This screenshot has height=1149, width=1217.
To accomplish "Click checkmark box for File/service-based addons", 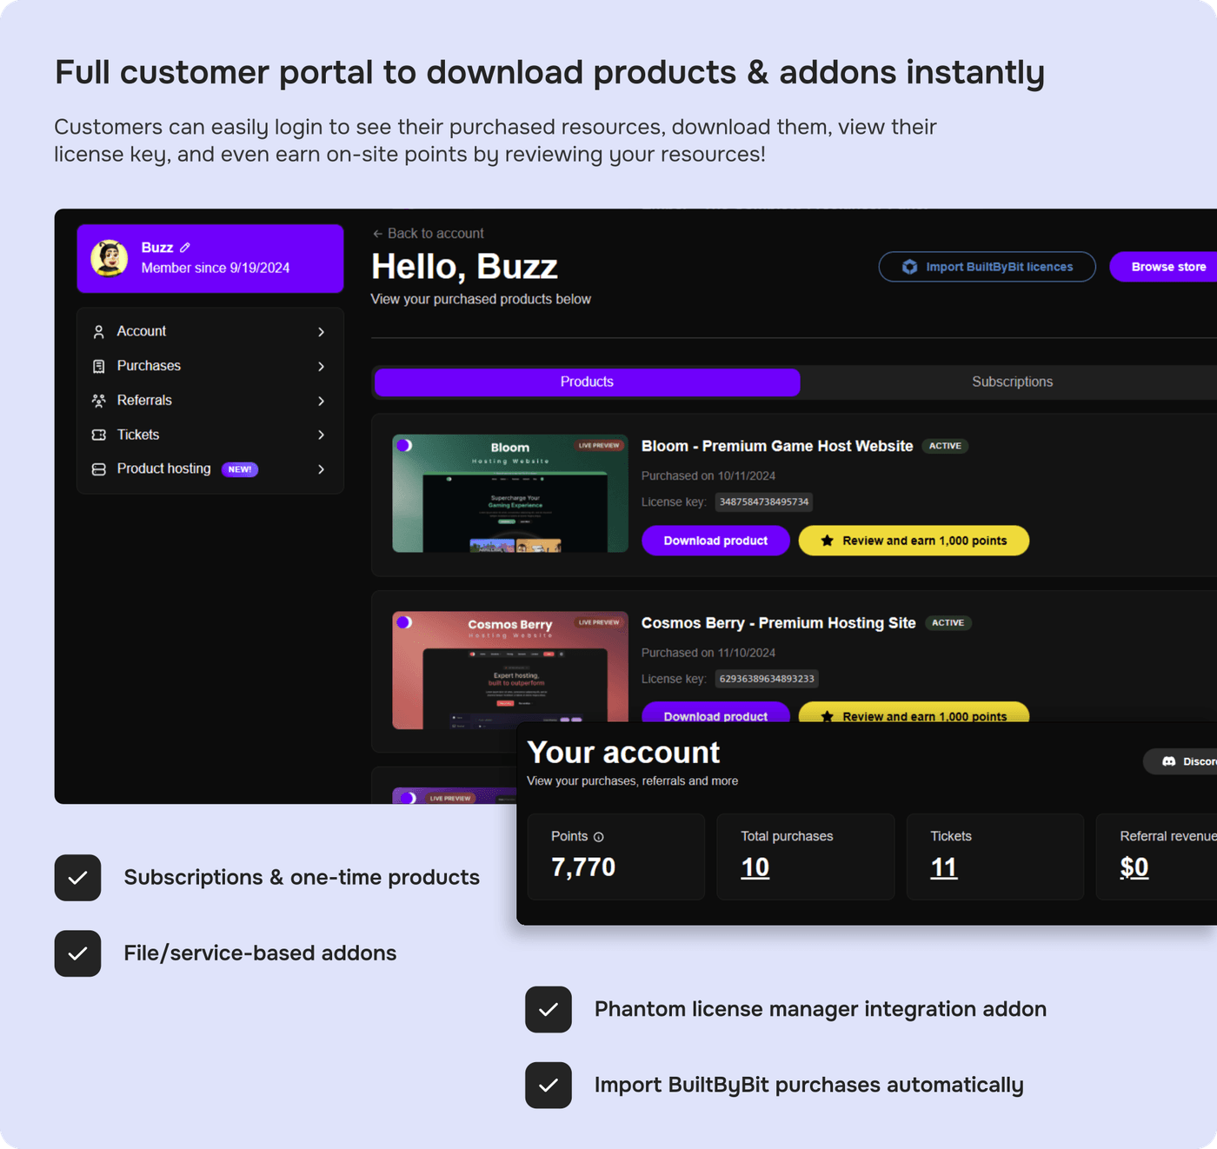I will click(x=78, y=953).
